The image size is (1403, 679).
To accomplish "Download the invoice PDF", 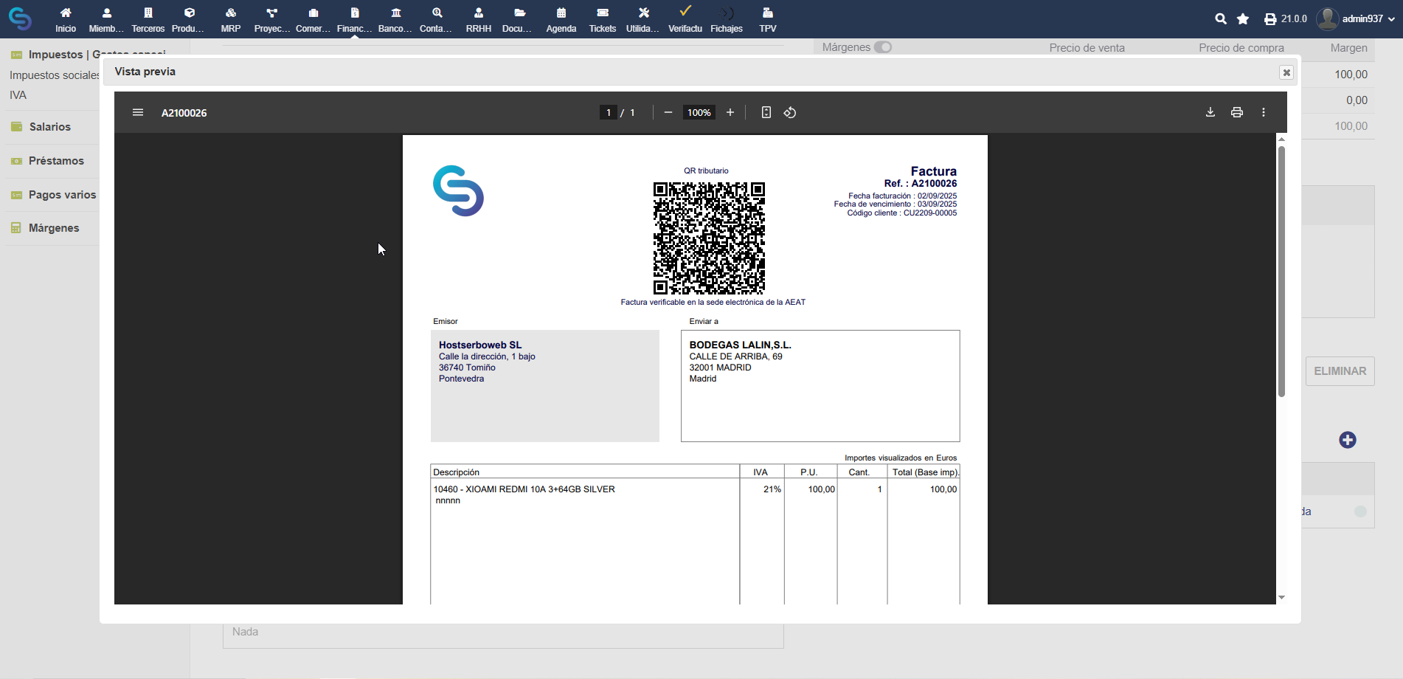I will click(1210, 112).
